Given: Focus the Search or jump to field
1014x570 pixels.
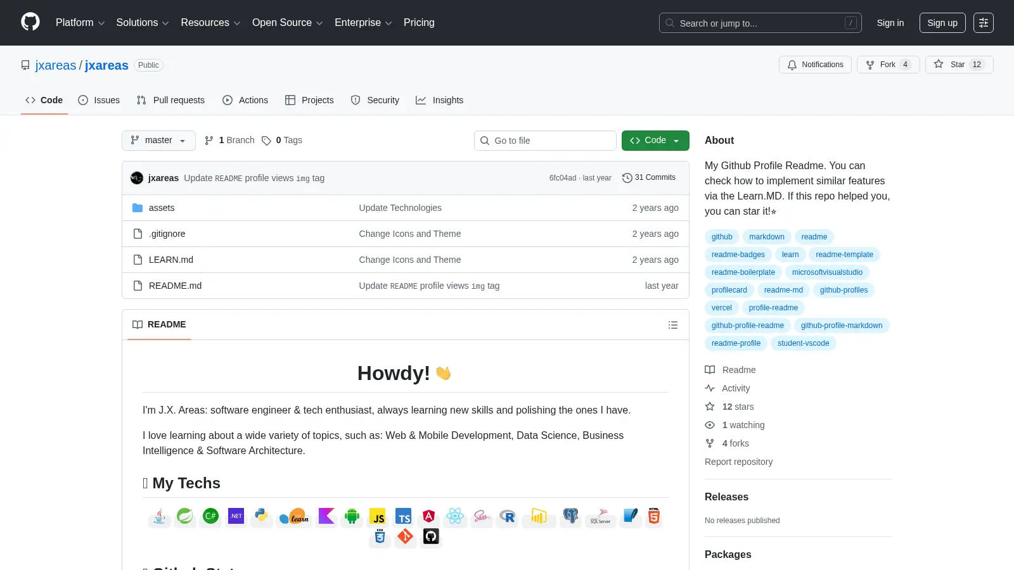Looking at the screenshot, I should pyautogui.click(x=760, y=23).
